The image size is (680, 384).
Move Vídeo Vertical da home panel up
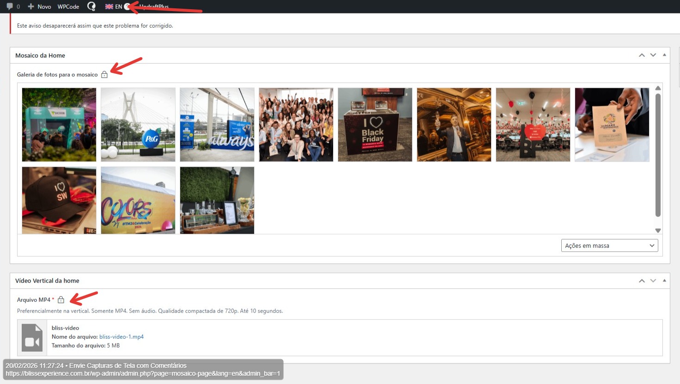(x=642, y=281)
